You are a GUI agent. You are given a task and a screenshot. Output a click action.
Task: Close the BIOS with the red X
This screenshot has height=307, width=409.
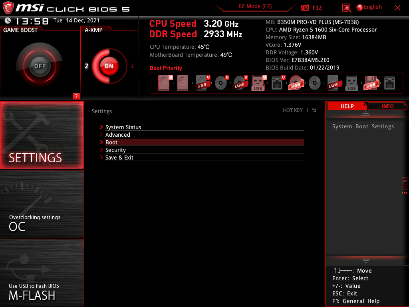point(397,8)
